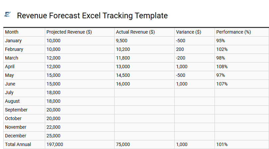Screen dimensions: 269x149
Task: Select April performance 108%
Action: [222, 67]
